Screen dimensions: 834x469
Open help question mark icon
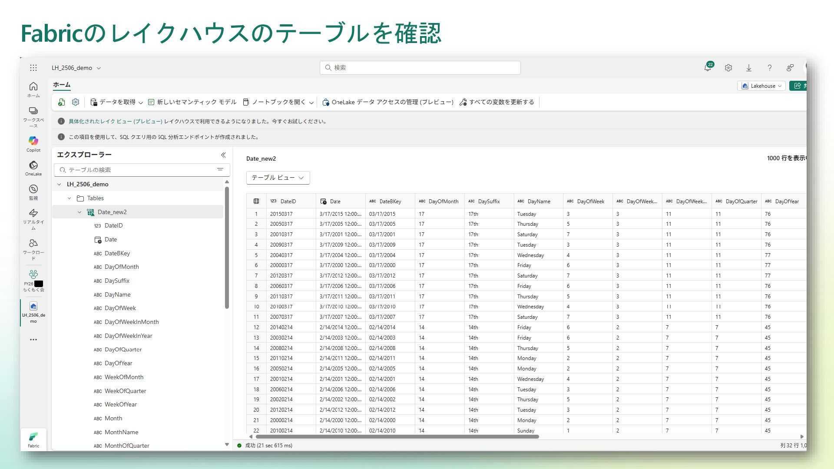769,68
